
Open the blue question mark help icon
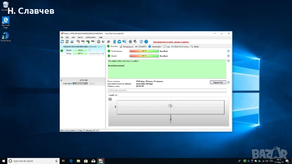141,42
